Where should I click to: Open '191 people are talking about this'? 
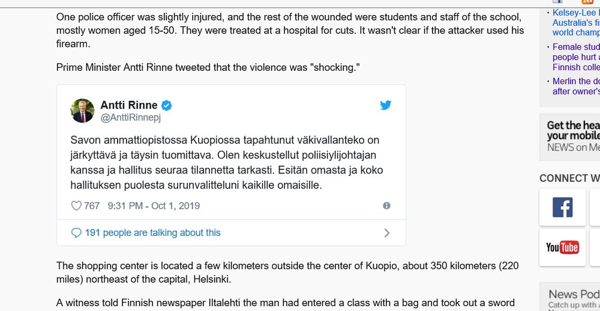pos(153,233)
